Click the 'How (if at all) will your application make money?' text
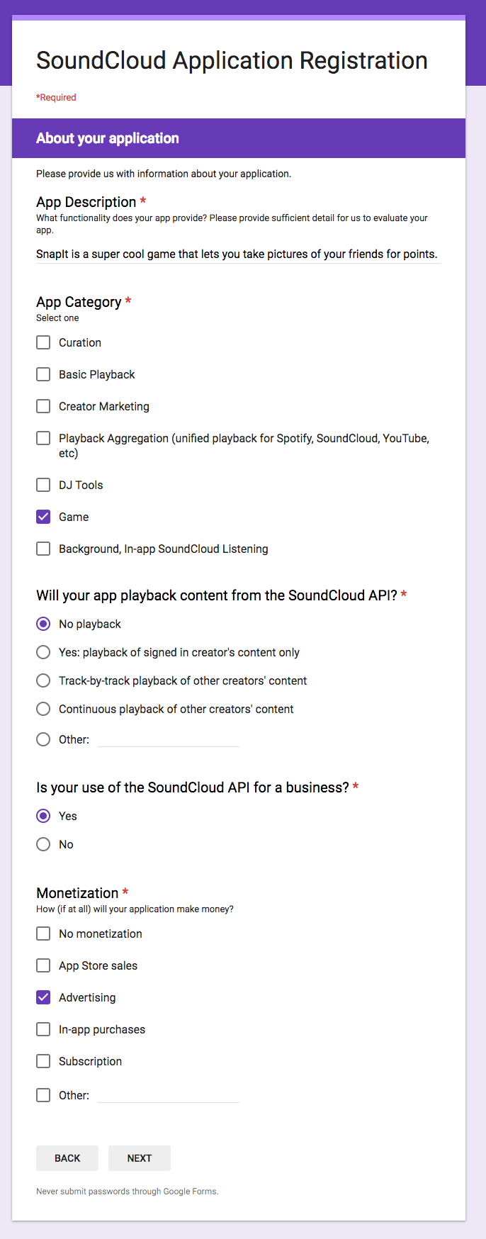 point(135,909)
